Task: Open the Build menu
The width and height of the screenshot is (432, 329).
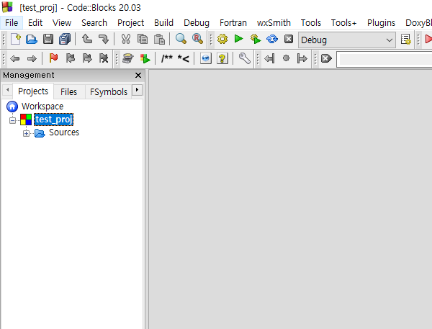Action: 163,22
